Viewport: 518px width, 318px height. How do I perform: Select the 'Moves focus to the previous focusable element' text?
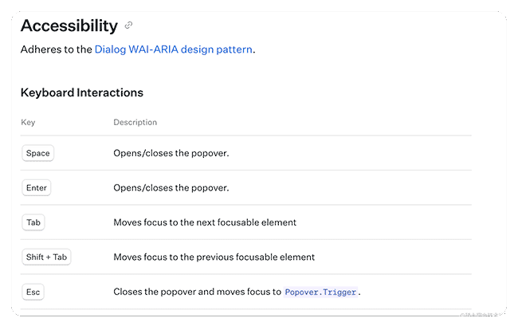click(x=214, y=257)
